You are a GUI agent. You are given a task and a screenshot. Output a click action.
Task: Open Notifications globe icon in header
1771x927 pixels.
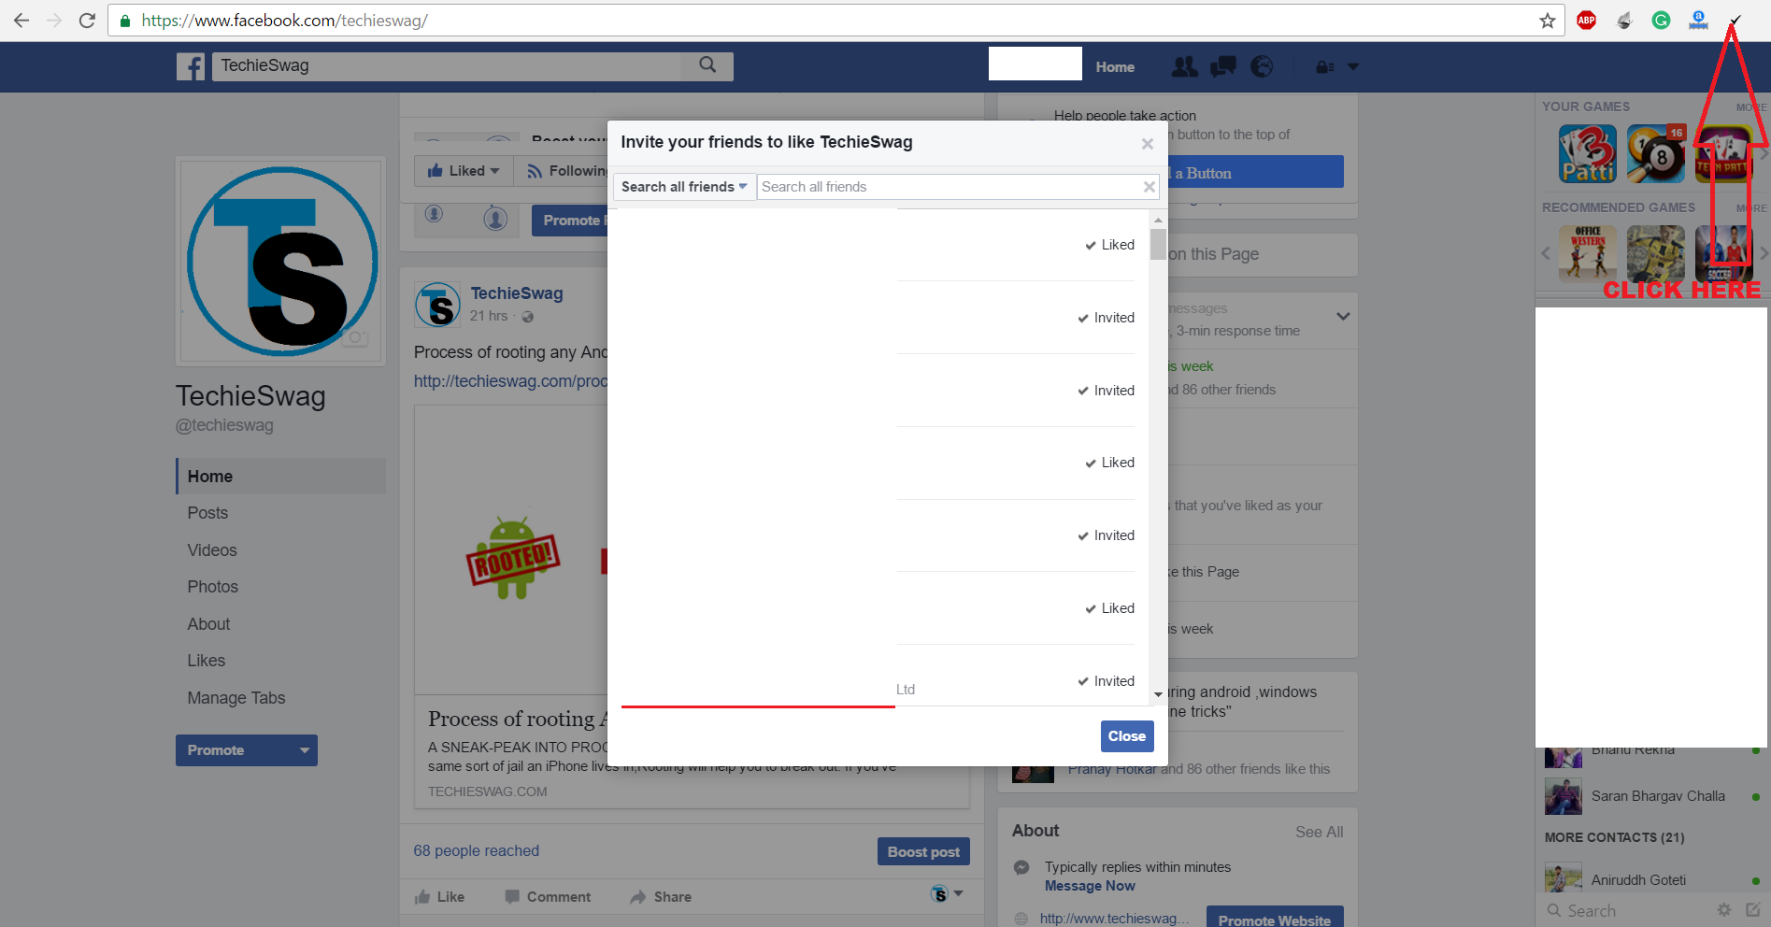tap(1262, 66)
